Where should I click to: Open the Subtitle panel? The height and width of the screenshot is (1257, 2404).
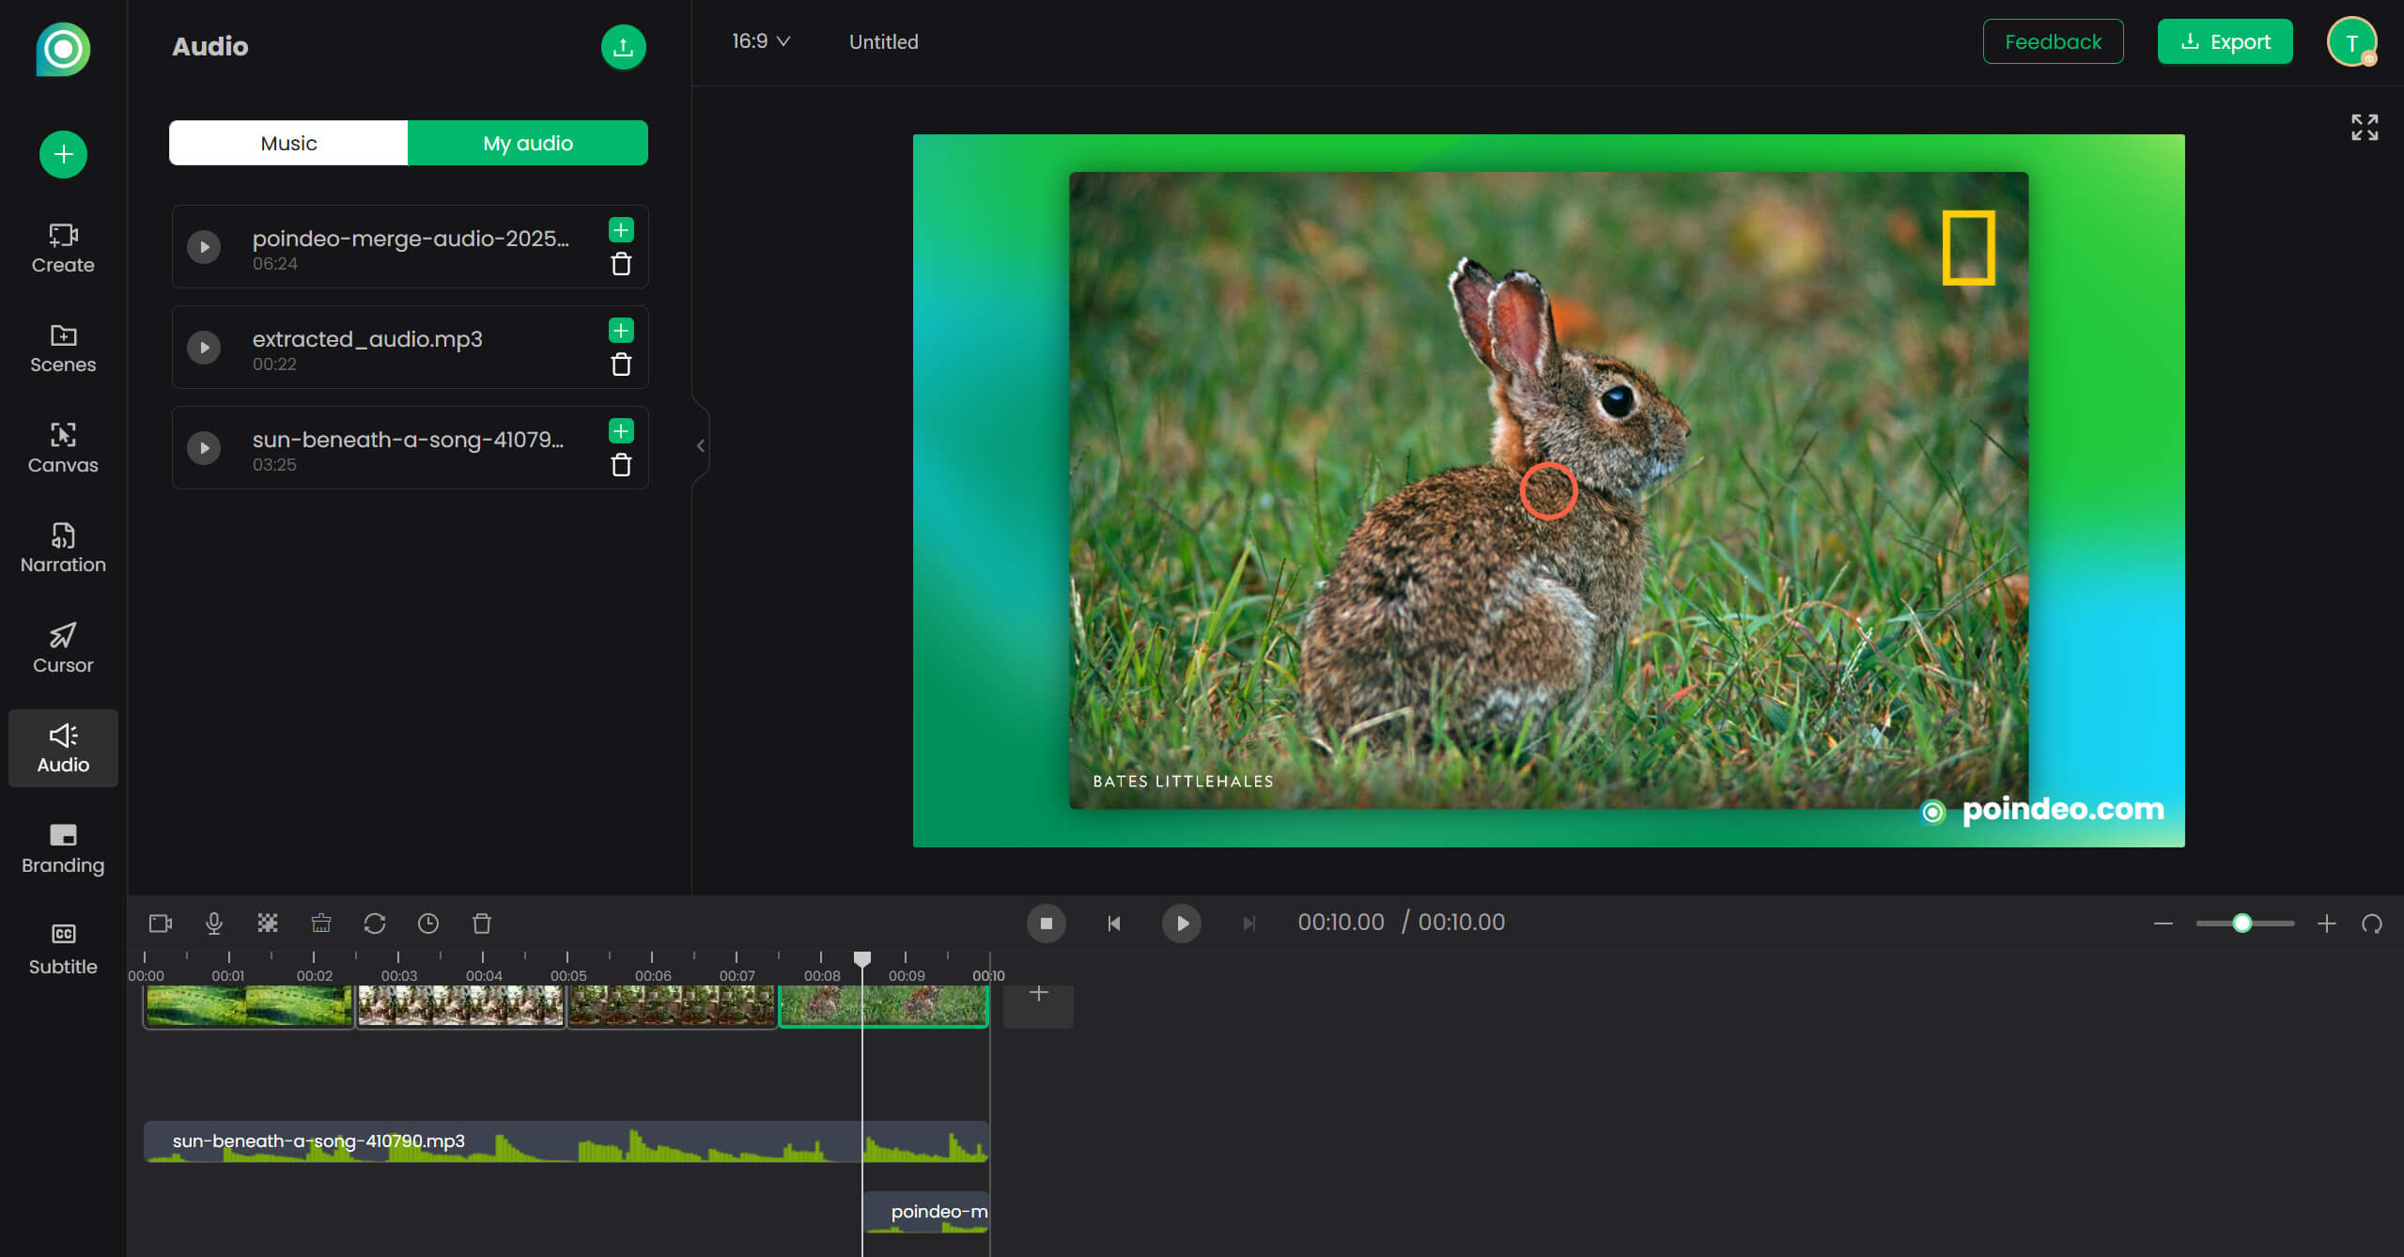62,947
